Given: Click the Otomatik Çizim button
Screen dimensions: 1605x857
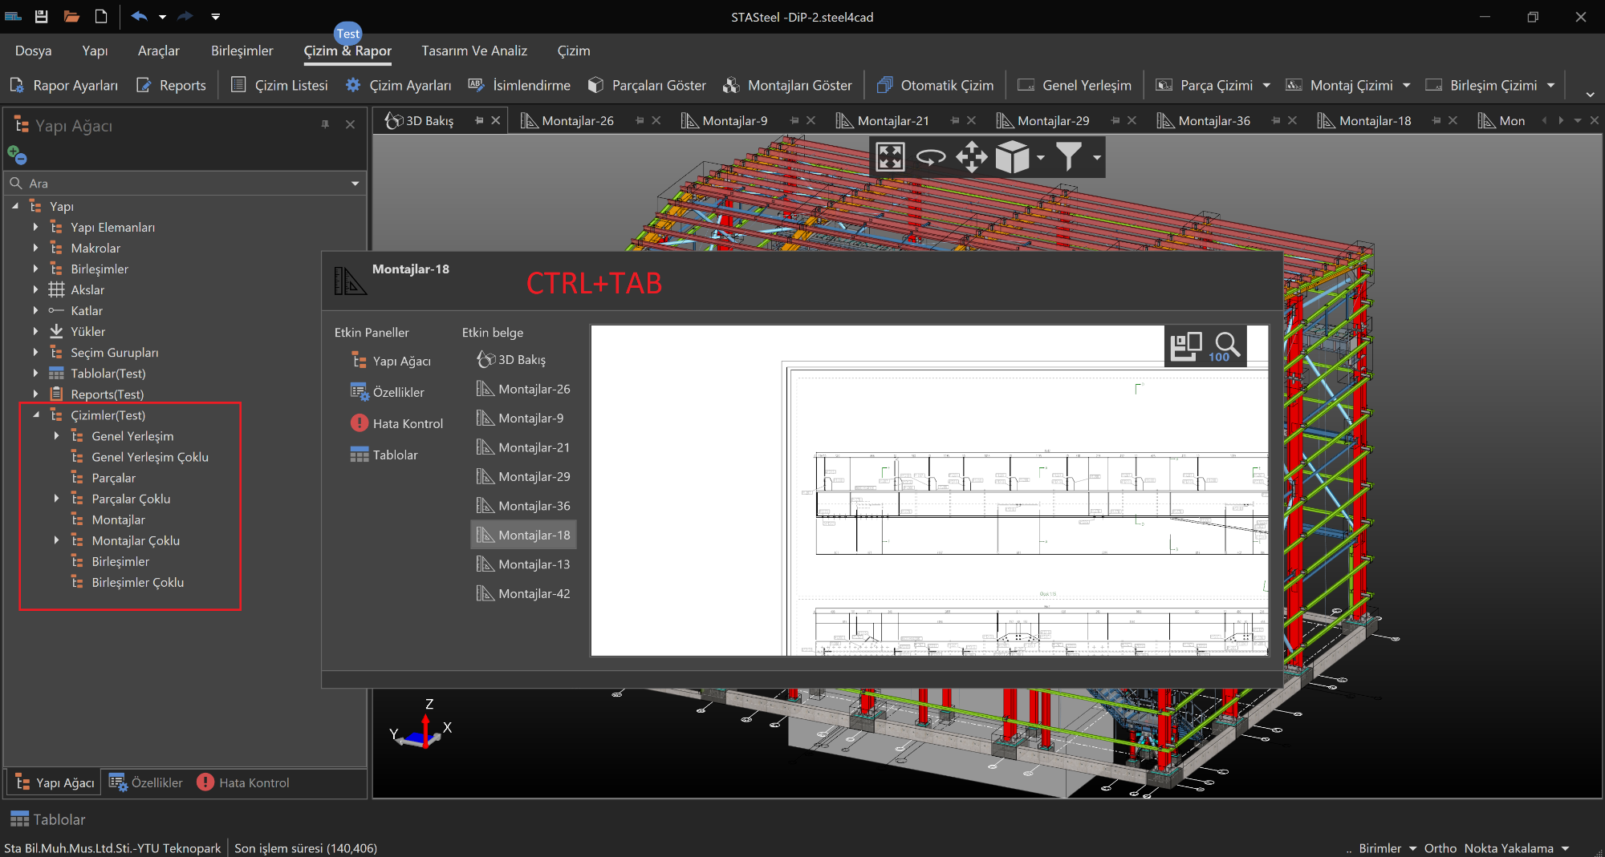Looking at the screenshot, I should 936,85.
